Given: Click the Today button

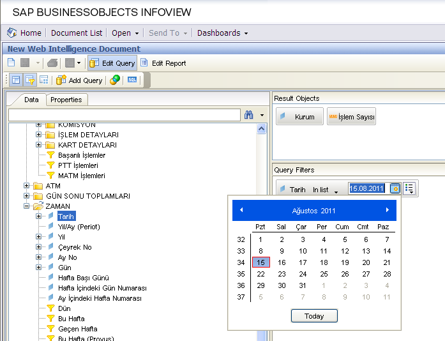Looking at the screenshot, I should (314, 316).
